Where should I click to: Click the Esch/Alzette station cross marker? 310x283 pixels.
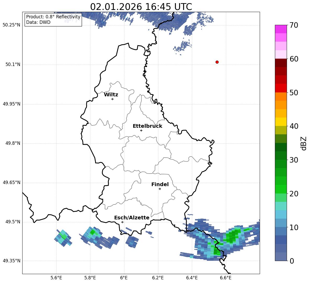pos(122,222)
